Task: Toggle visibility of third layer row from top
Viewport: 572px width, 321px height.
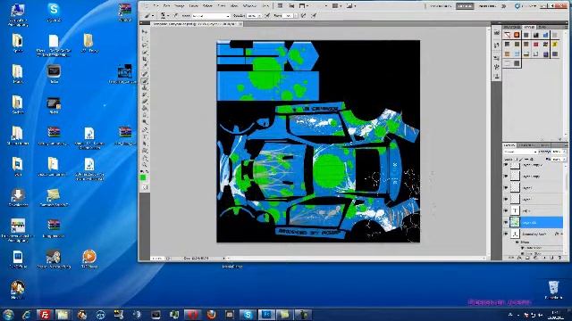Action: point(506,187)
